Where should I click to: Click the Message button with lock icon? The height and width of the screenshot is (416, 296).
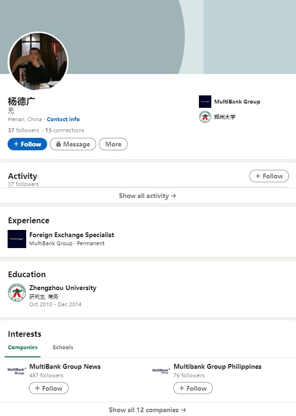pos(73,144)
